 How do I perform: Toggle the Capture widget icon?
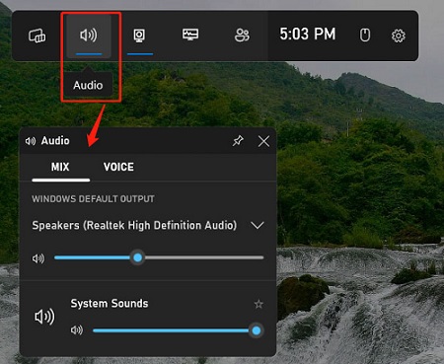click(x=139, y=36)
